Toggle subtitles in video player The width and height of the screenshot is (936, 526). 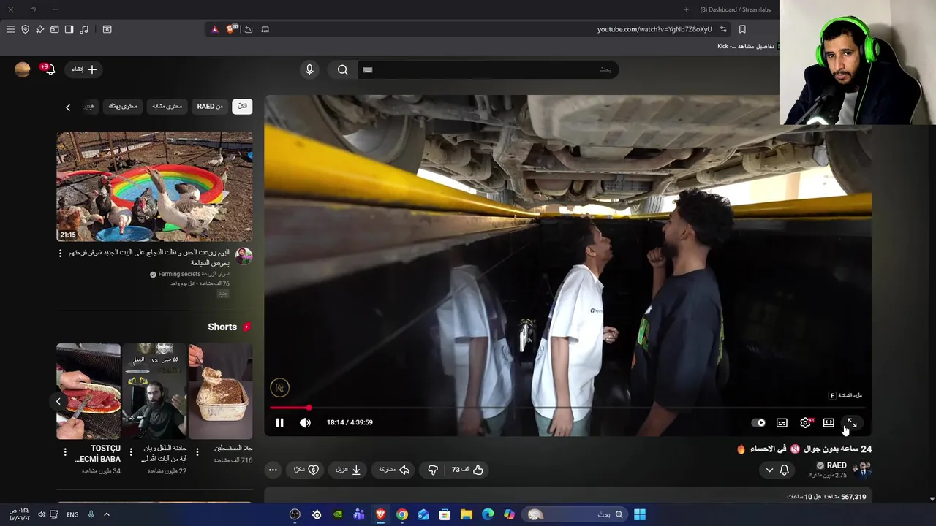pyautogui.click(x=782, y=422)
